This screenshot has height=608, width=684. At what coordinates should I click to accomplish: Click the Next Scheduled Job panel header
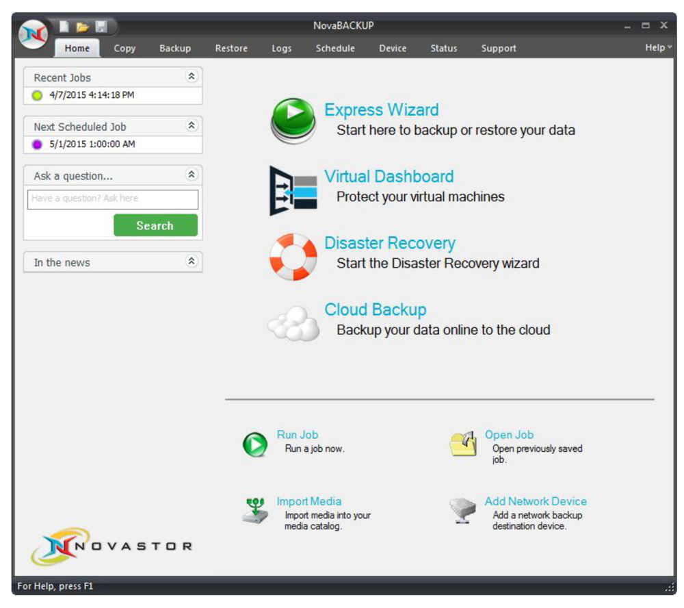tap(113, 126)
